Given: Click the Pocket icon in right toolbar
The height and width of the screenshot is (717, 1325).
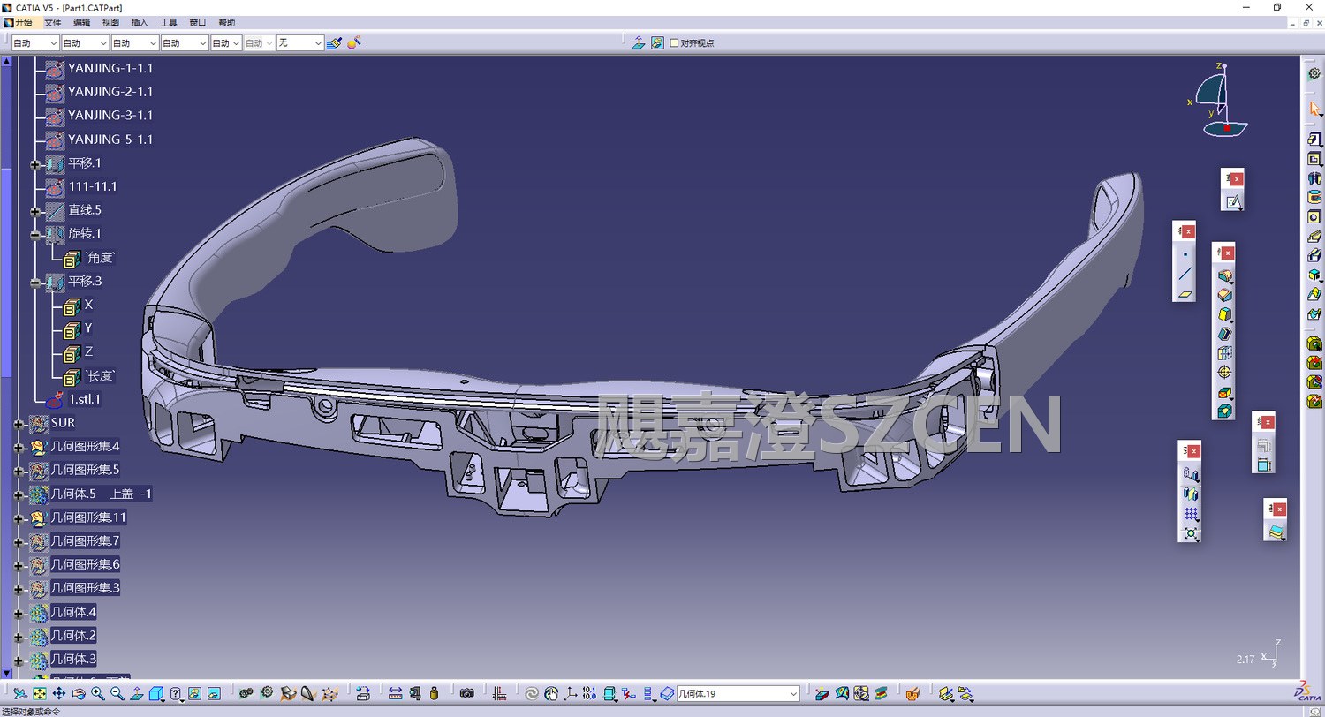Looking at the screenshot, I should point(1314,159).
